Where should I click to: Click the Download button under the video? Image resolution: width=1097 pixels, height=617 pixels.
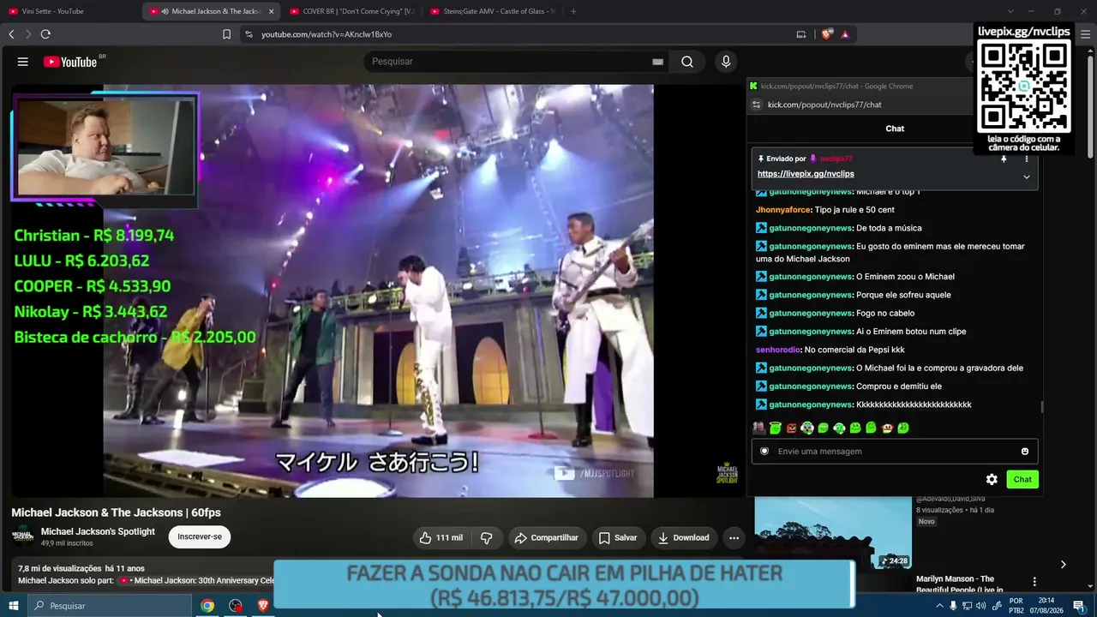tap(684, 538)
